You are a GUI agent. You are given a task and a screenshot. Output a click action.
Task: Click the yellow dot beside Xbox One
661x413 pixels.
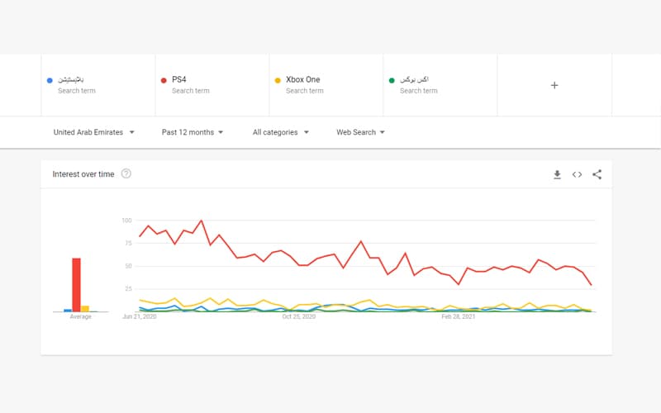(278, 80)
